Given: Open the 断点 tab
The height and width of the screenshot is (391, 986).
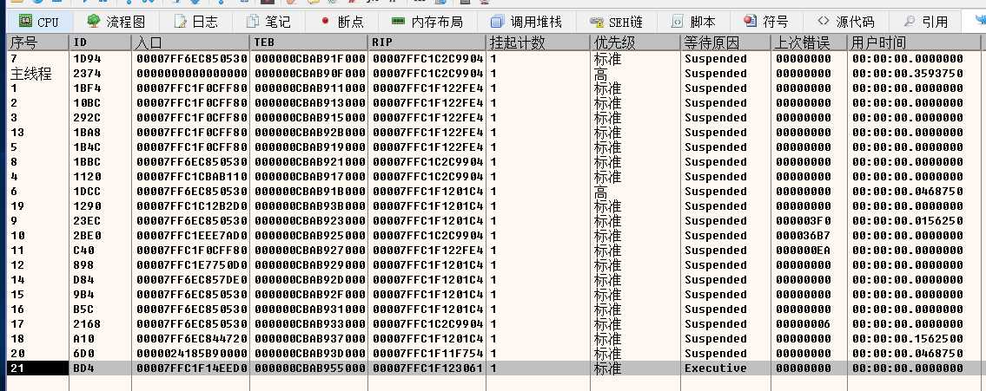Looking at the screenshot, I should click(342, 22).
